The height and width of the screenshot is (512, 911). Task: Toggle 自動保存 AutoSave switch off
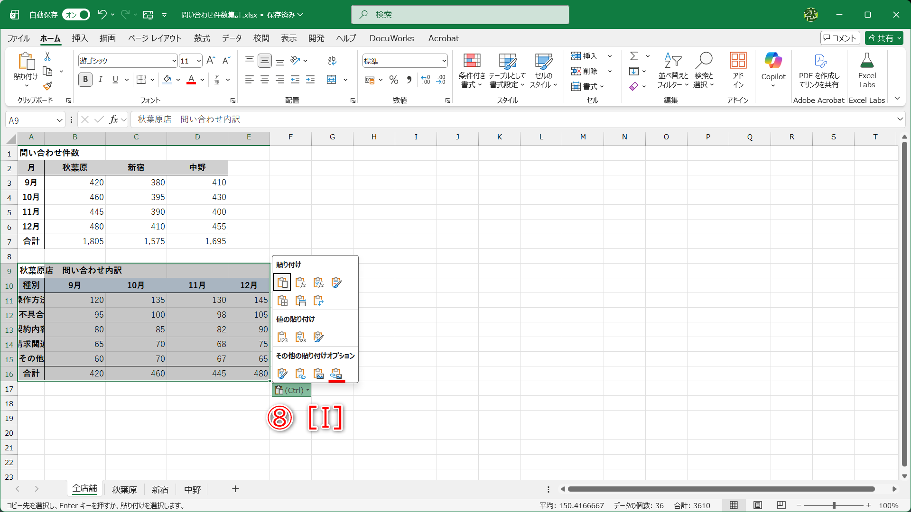click(x=75, y=15)
